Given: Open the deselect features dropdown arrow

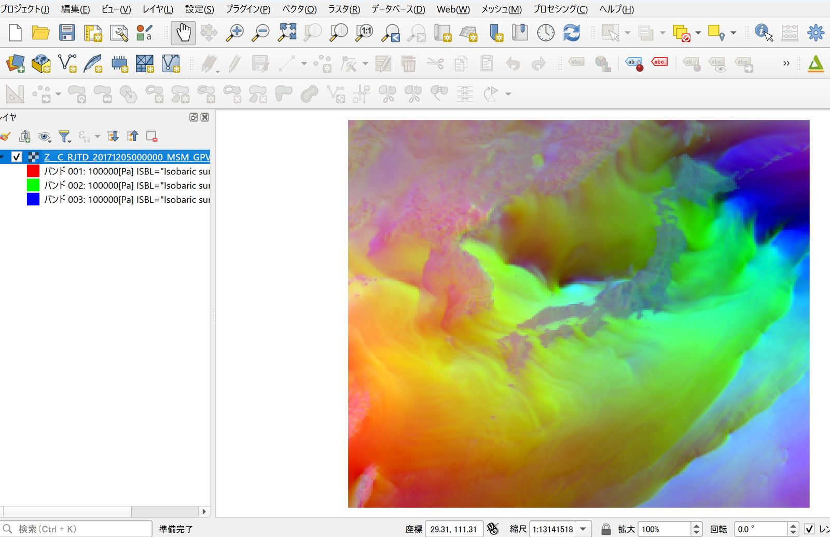Looking at the screenshot, I should click(698, 33).
